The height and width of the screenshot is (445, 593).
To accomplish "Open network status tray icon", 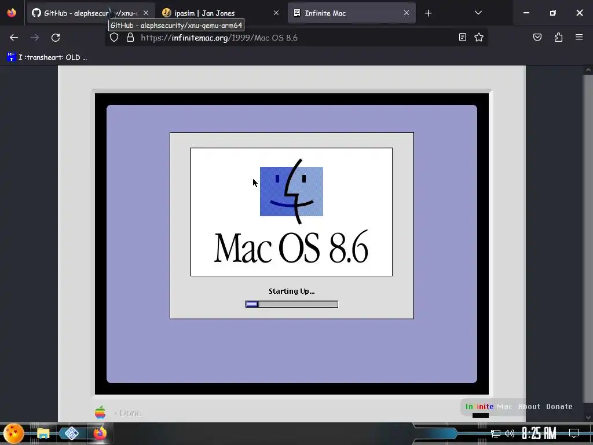I will [496, 433].
